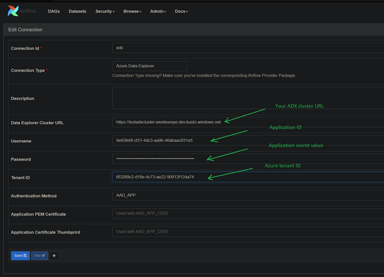The width and height of the screenshot is (384, 277).
Task: Click the back arrow button
Action: [x=54, y=255]
